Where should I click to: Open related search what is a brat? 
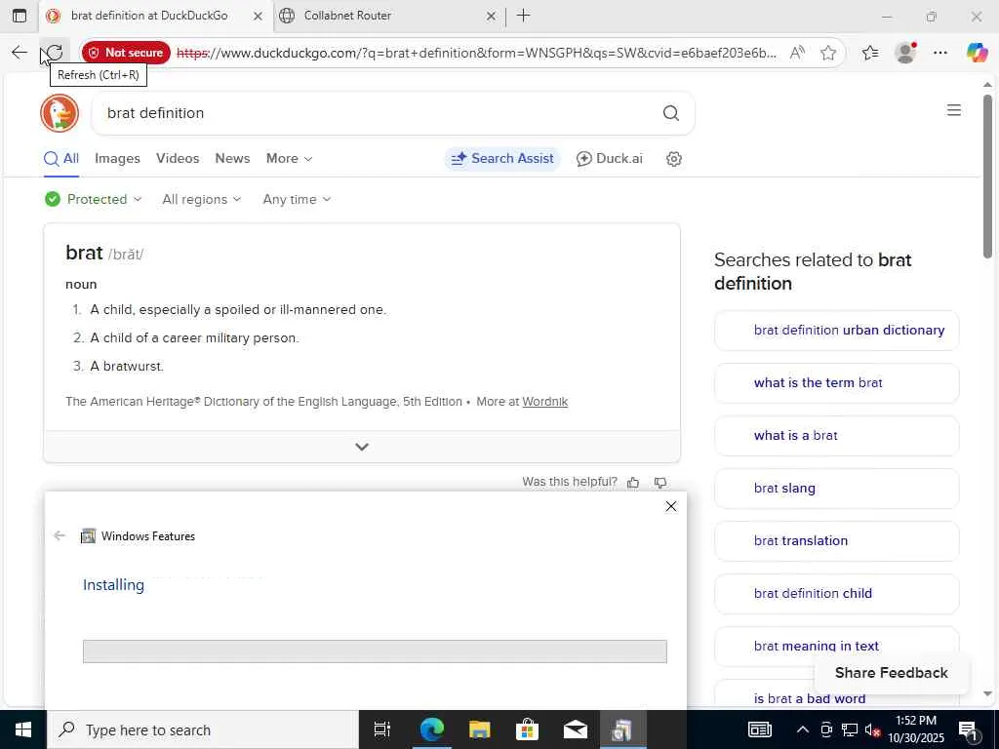[836, 436]
